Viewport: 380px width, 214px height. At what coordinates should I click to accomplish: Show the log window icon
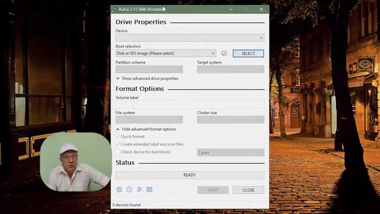tap(150, 190)
